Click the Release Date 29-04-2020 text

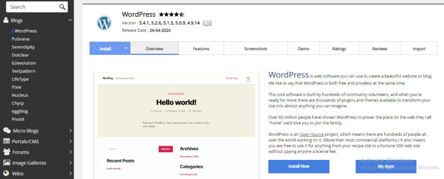146,31
